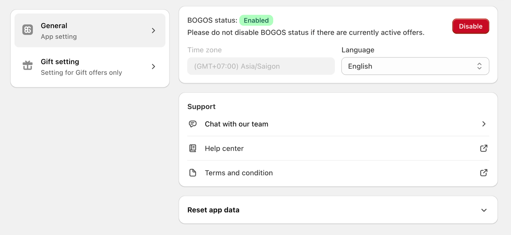Click the gift box icon beside Gift setting

tap(28, 66)
